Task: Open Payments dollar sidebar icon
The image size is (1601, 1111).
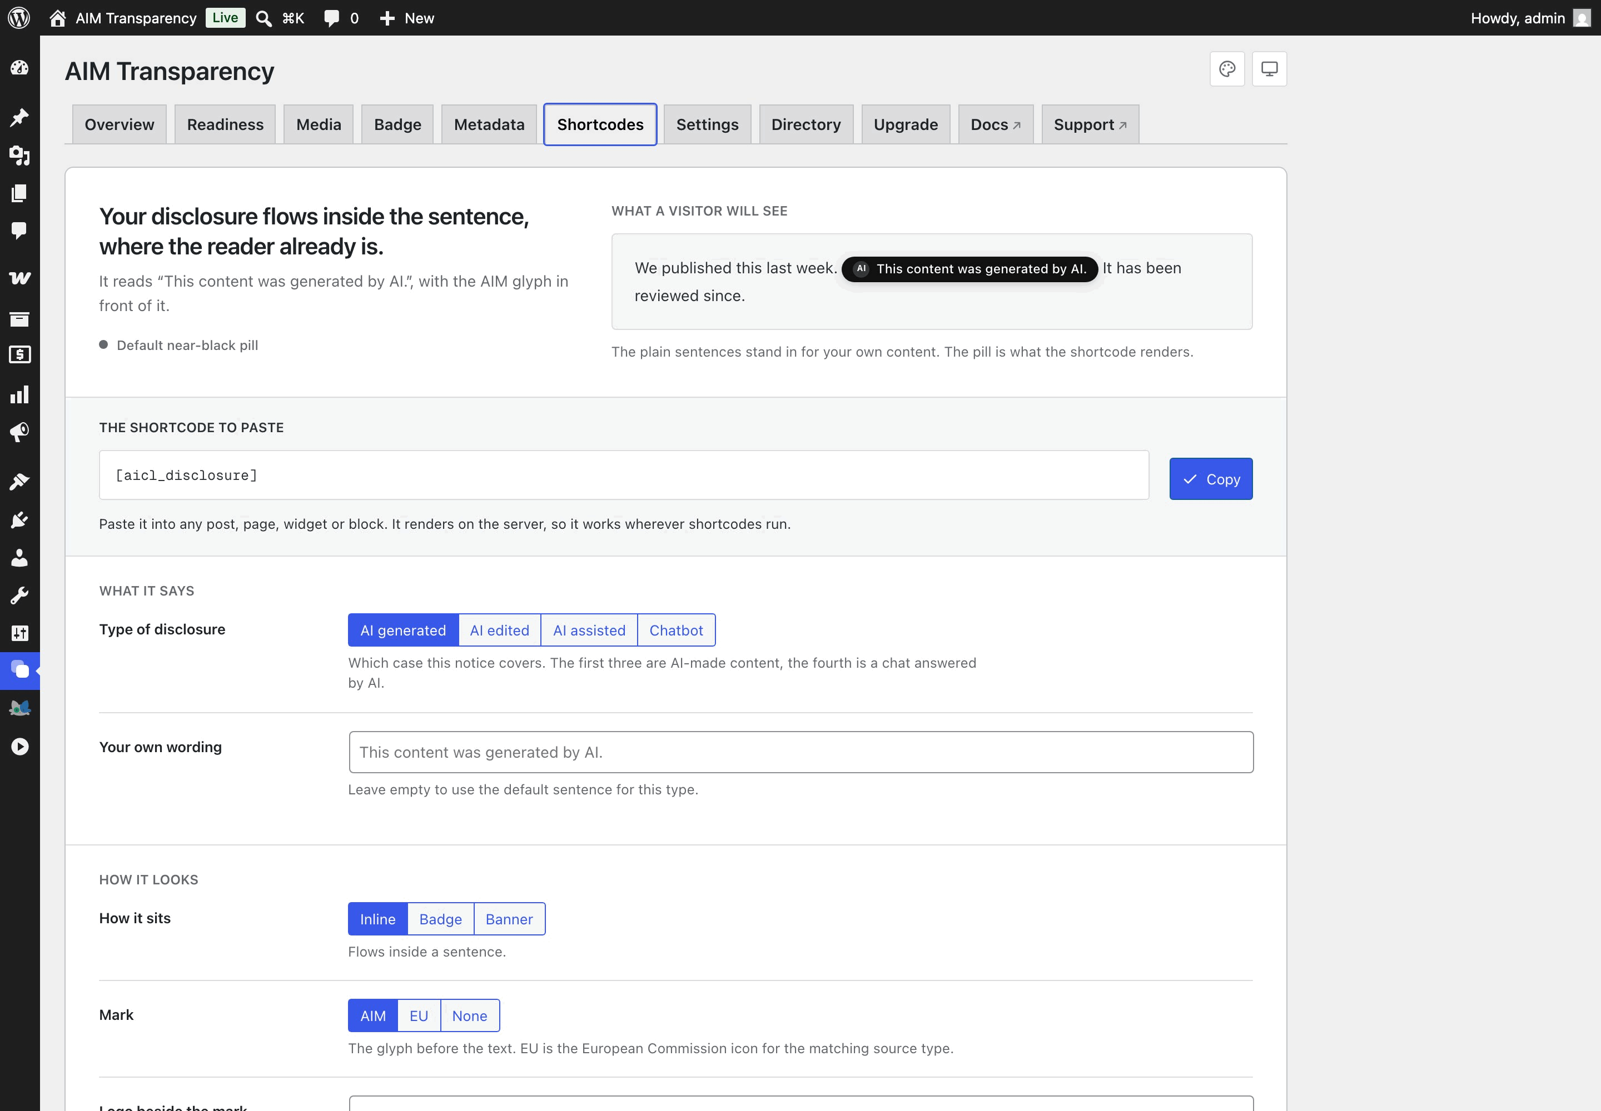Action: pyautogui.click(x=19, y=354)
